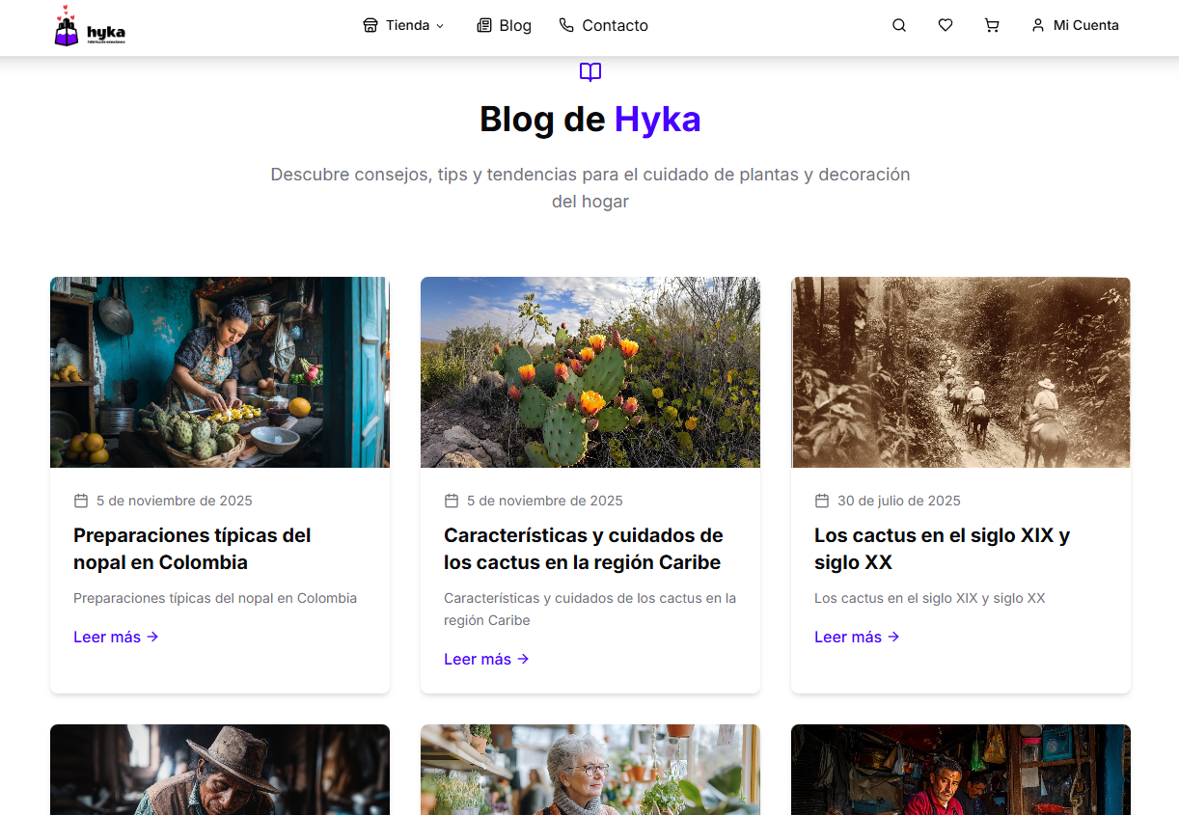Click arrow of nopal post Leer más
The image size is (1179, 815).
pos(152,637)
